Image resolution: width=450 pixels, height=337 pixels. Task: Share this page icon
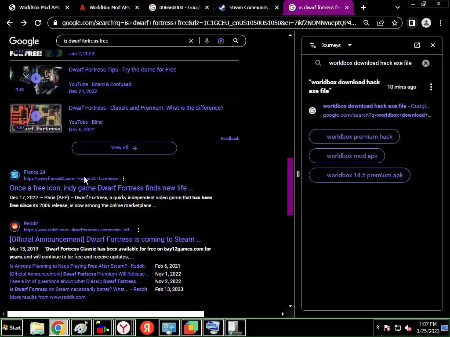(381, 23)
